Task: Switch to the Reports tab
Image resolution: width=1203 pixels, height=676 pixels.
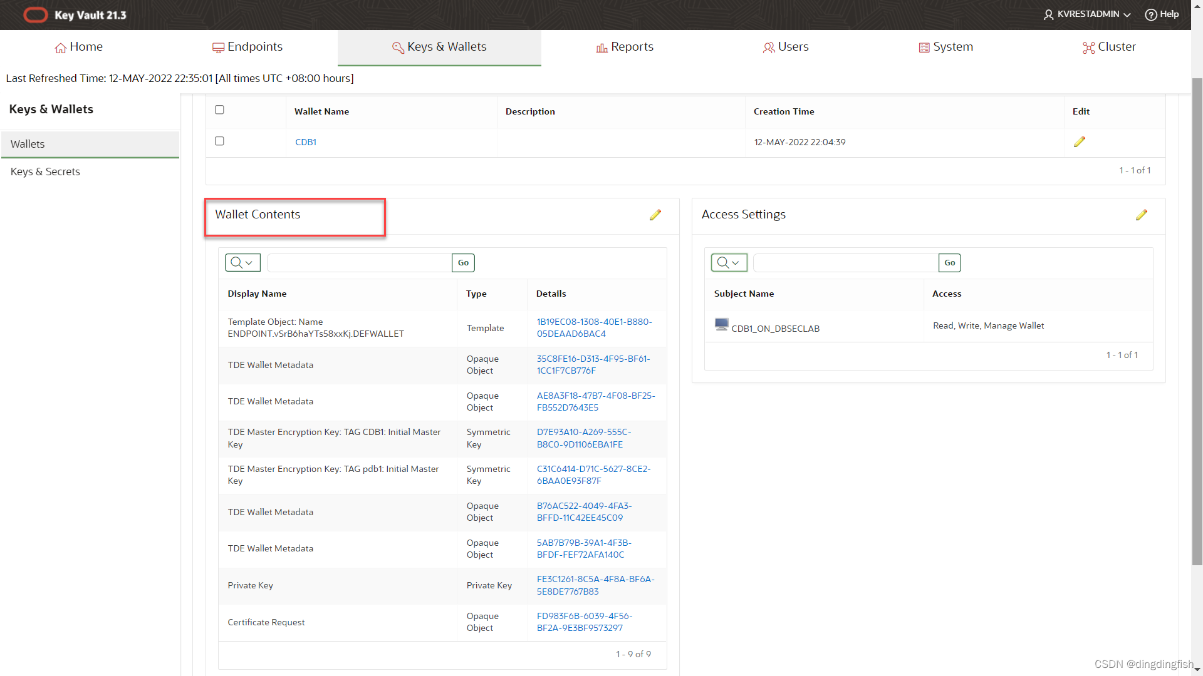Action: tap(625, 47)
